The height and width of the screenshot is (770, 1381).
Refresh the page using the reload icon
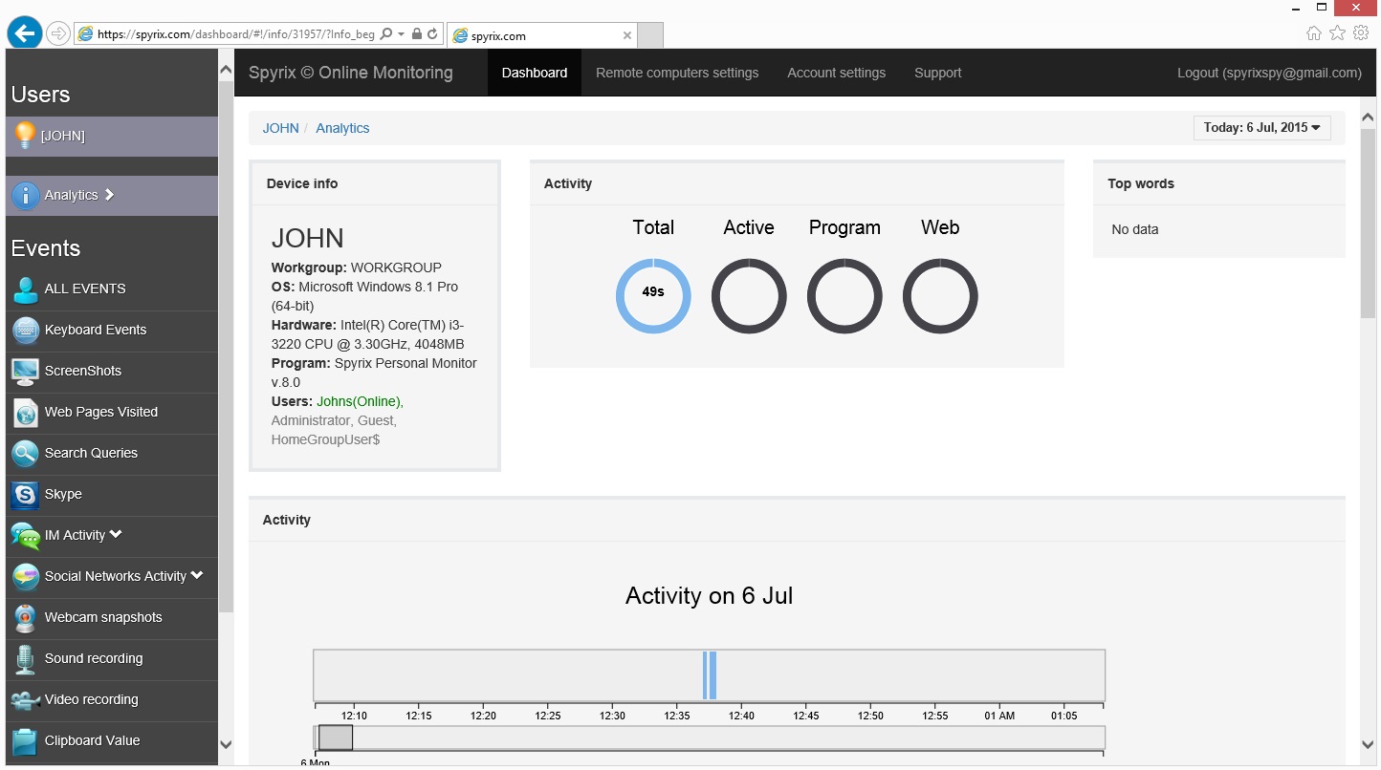(432, 33)
